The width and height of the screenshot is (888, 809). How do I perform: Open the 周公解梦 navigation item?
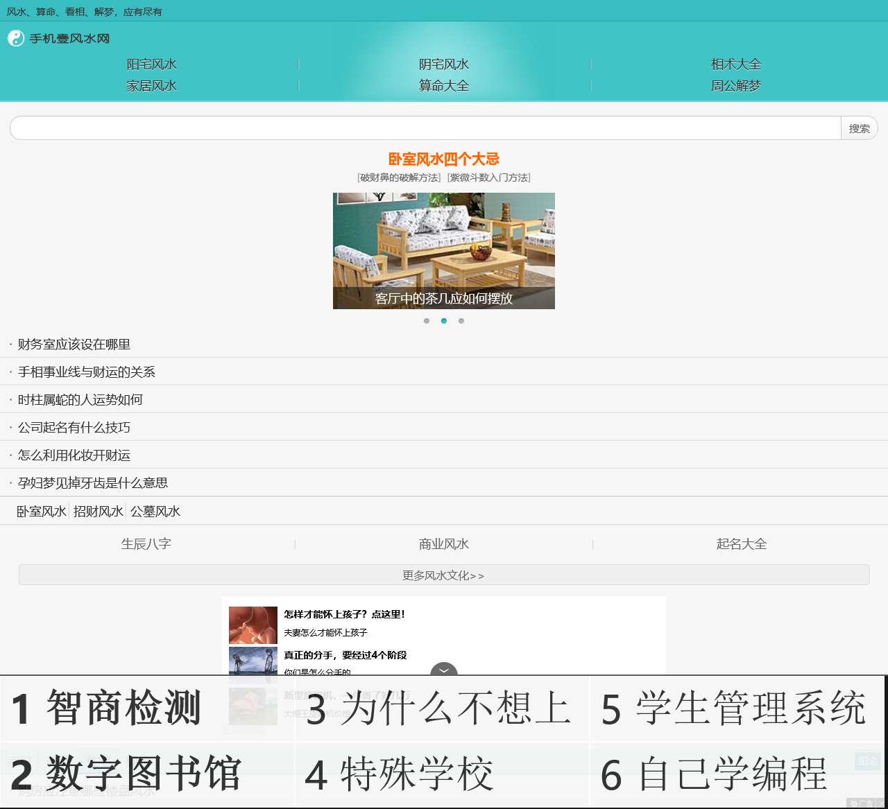click(736, 86)
